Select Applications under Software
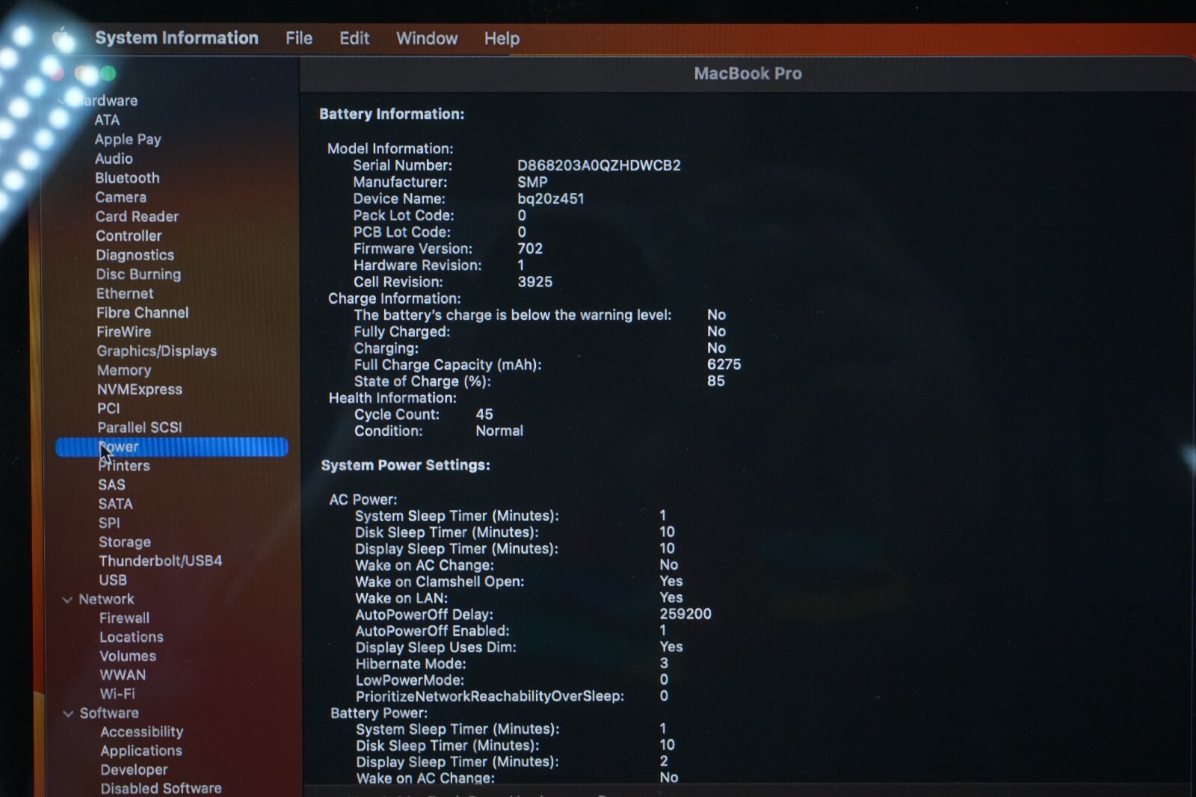1196x797 pixels. pyautogui.click(x=141, y=751)
